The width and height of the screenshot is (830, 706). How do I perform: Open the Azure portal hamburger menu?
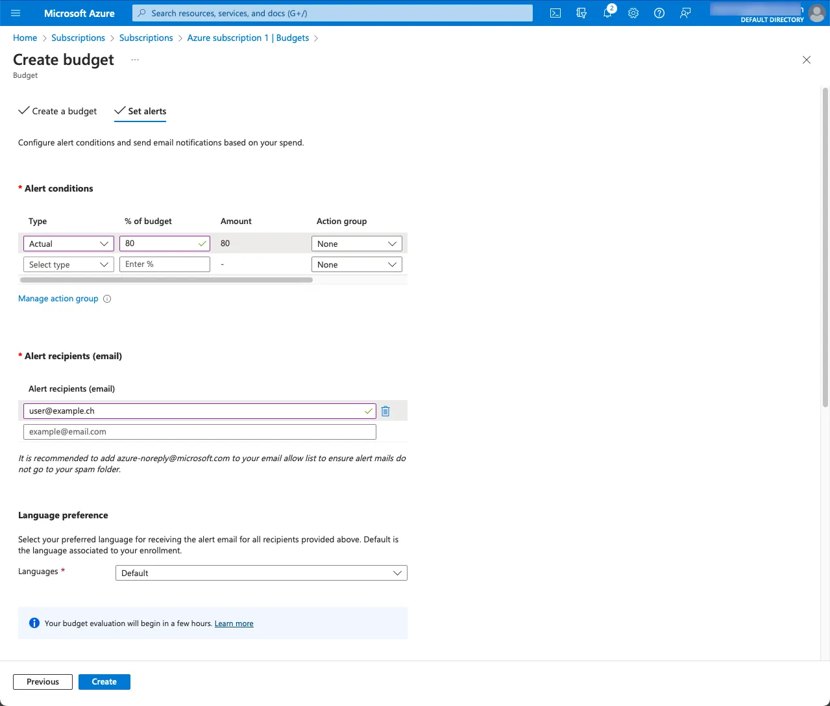click(16, 13)
